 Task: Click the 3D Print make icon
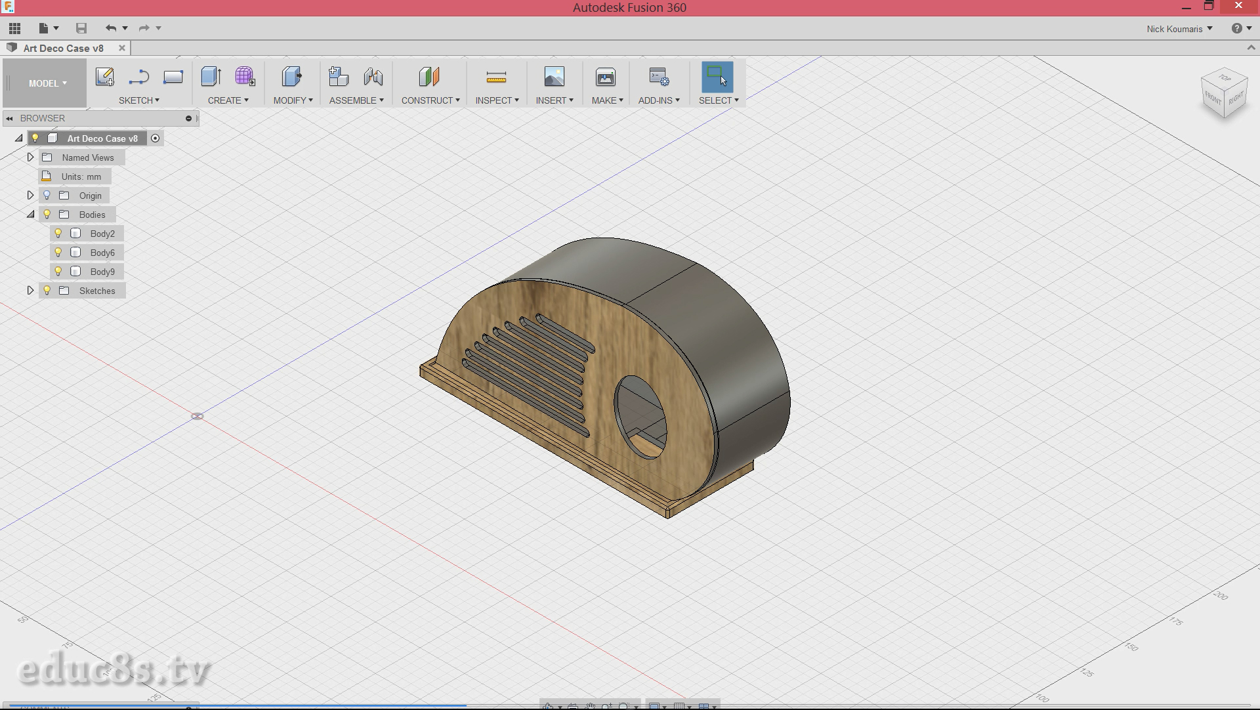[605, 77]
